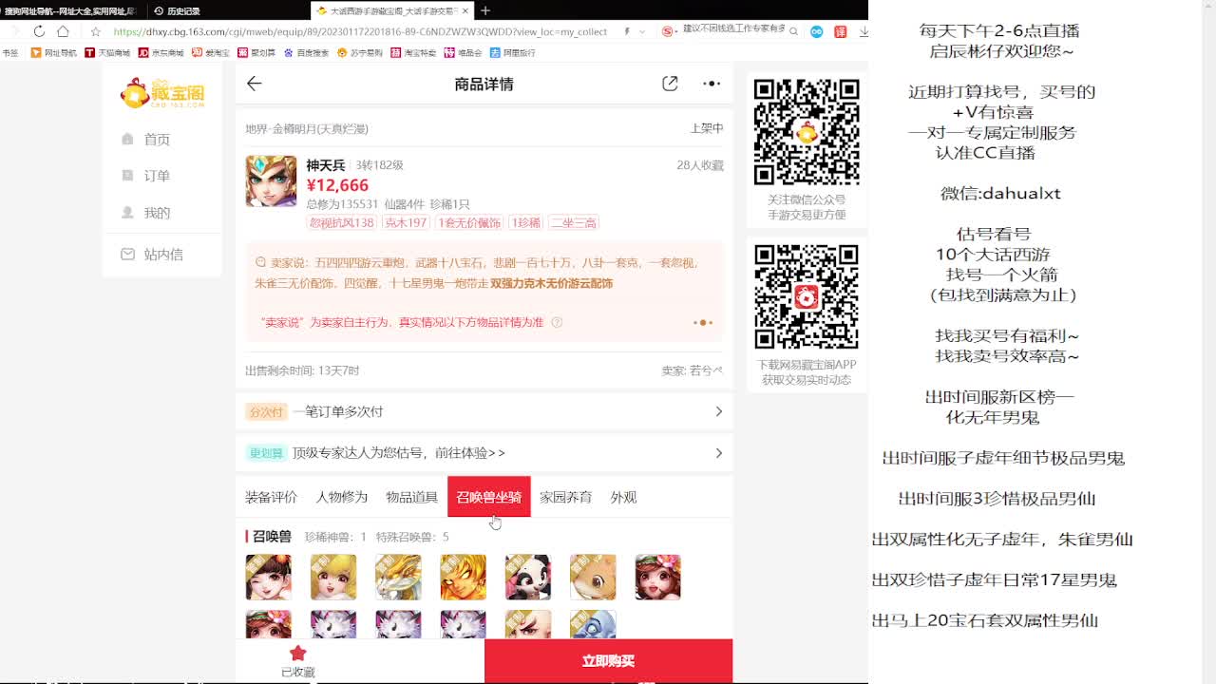Click the browser address URL field
The width and height of the screenshot is (1216, 684).
[361, 31]
